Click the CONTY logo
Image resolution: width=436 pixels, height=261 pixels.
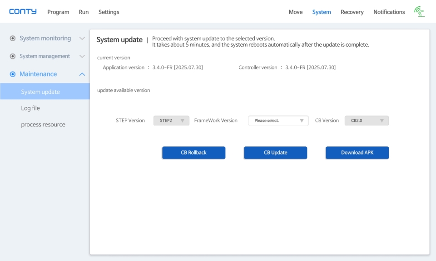coord(23,12)
